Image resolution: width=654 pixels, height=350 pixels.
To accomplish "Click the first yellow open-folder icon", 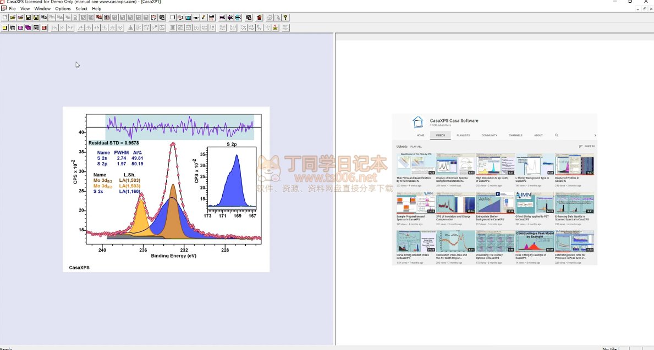I will pyautogui.click(x=13, y=18).
